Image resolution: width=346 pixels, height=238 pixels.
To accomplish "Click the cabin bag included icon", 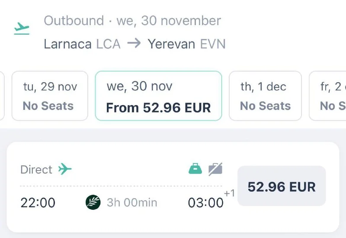I will pos(195,168).
